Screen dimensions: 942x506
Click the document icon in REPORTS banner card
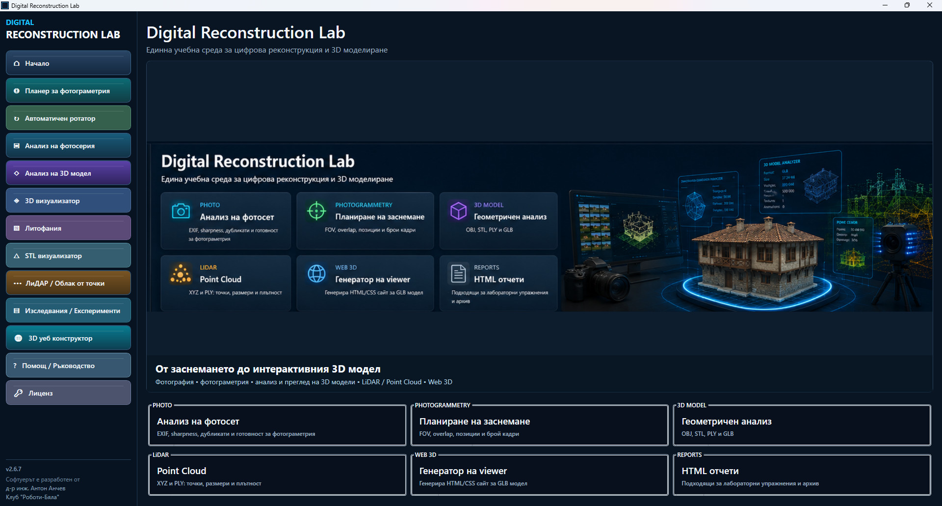(x=458, y=273)
